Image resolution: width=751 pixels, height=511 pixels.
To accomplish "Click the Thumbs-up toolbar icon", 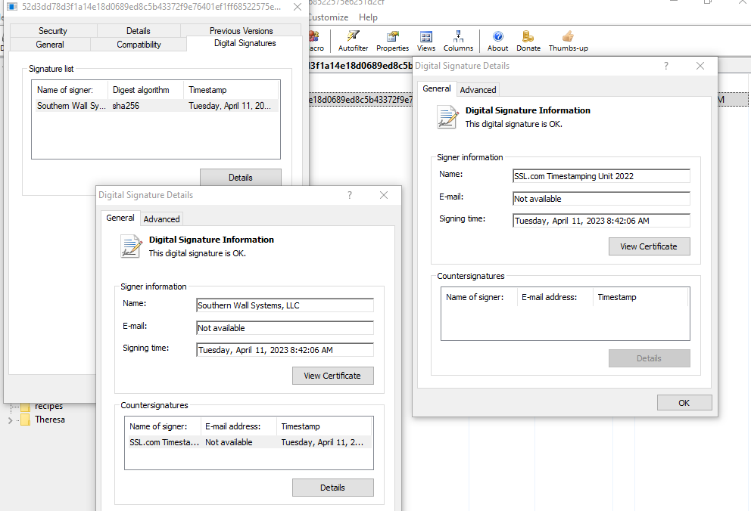I will click(568, 36).
